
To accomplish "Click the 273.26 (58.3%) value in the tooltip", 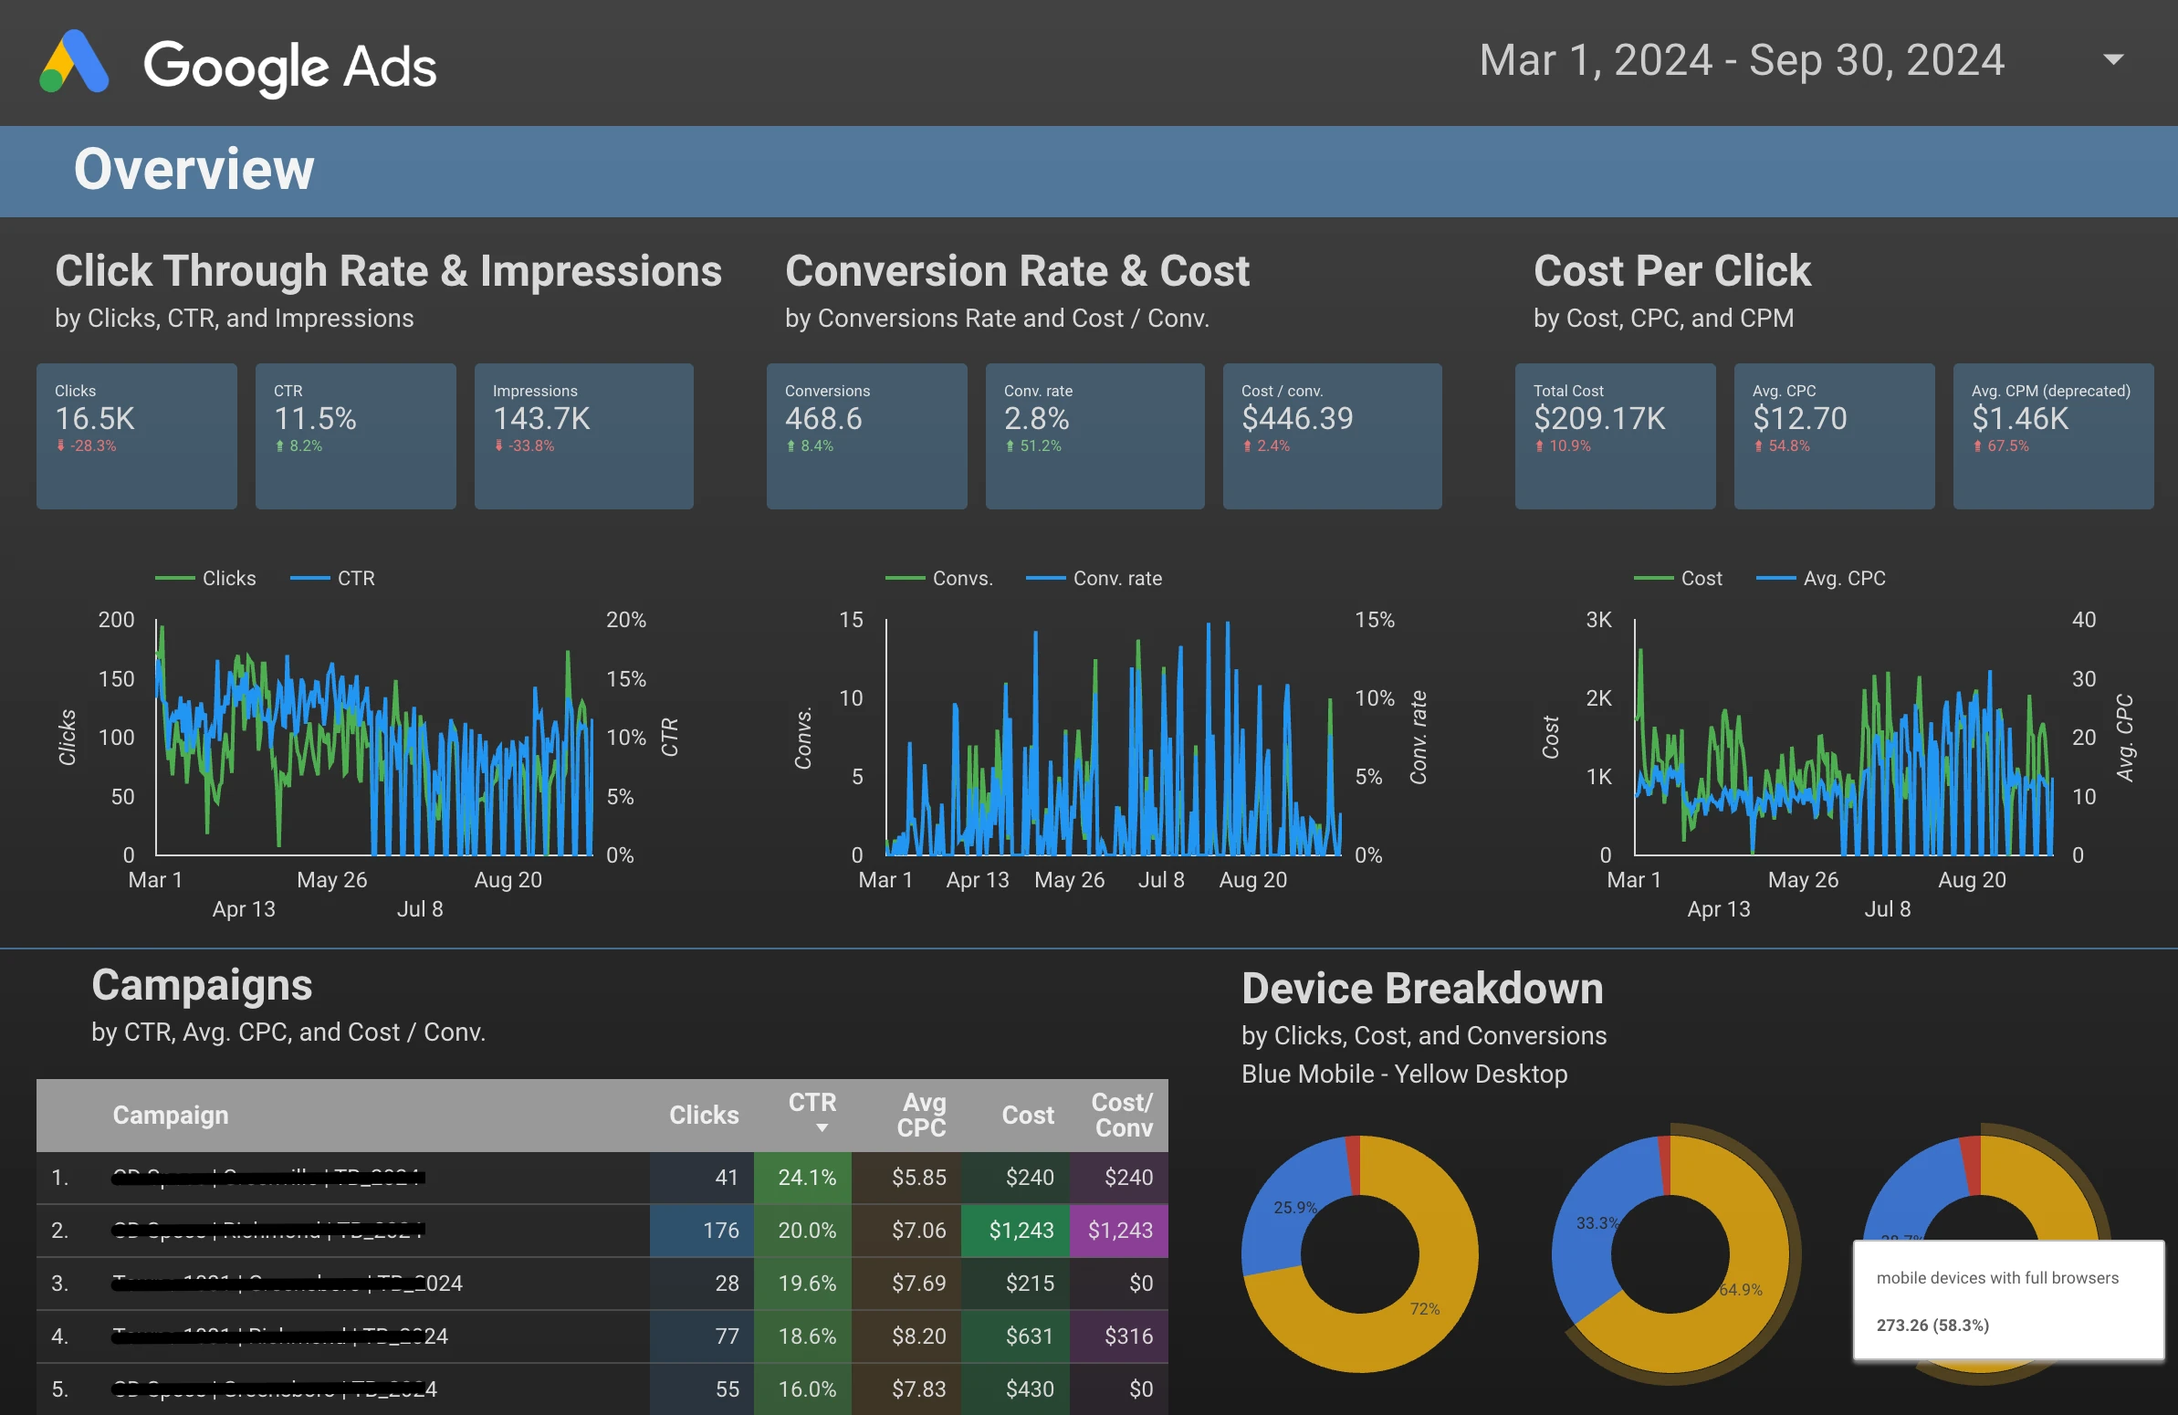I will click(1932, 1325).
